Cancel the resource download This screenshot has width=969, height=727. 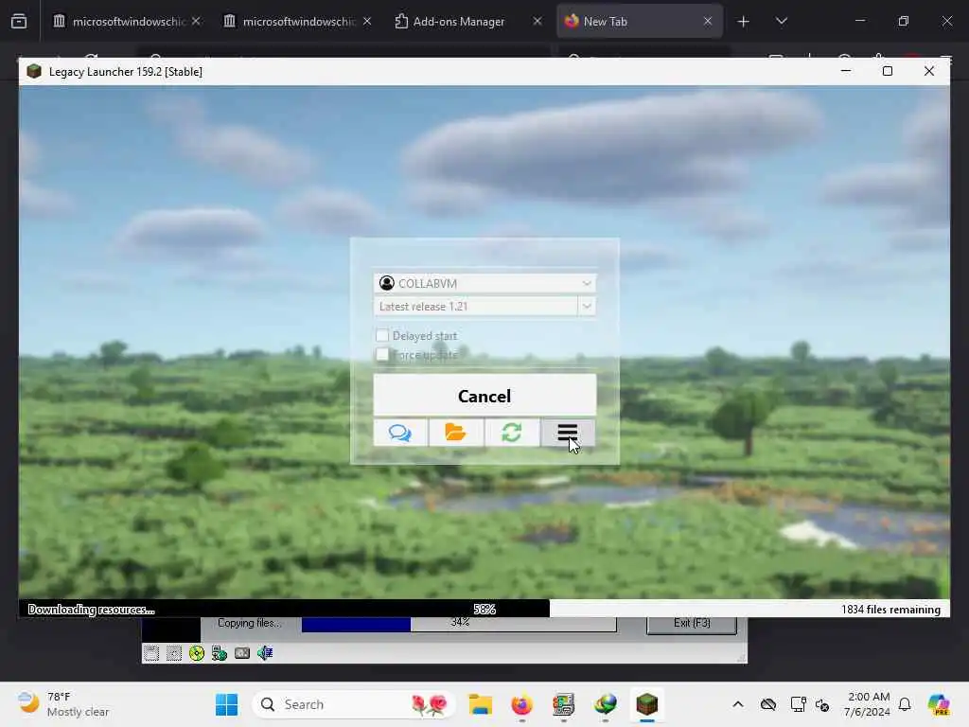[x=484, y=396]
